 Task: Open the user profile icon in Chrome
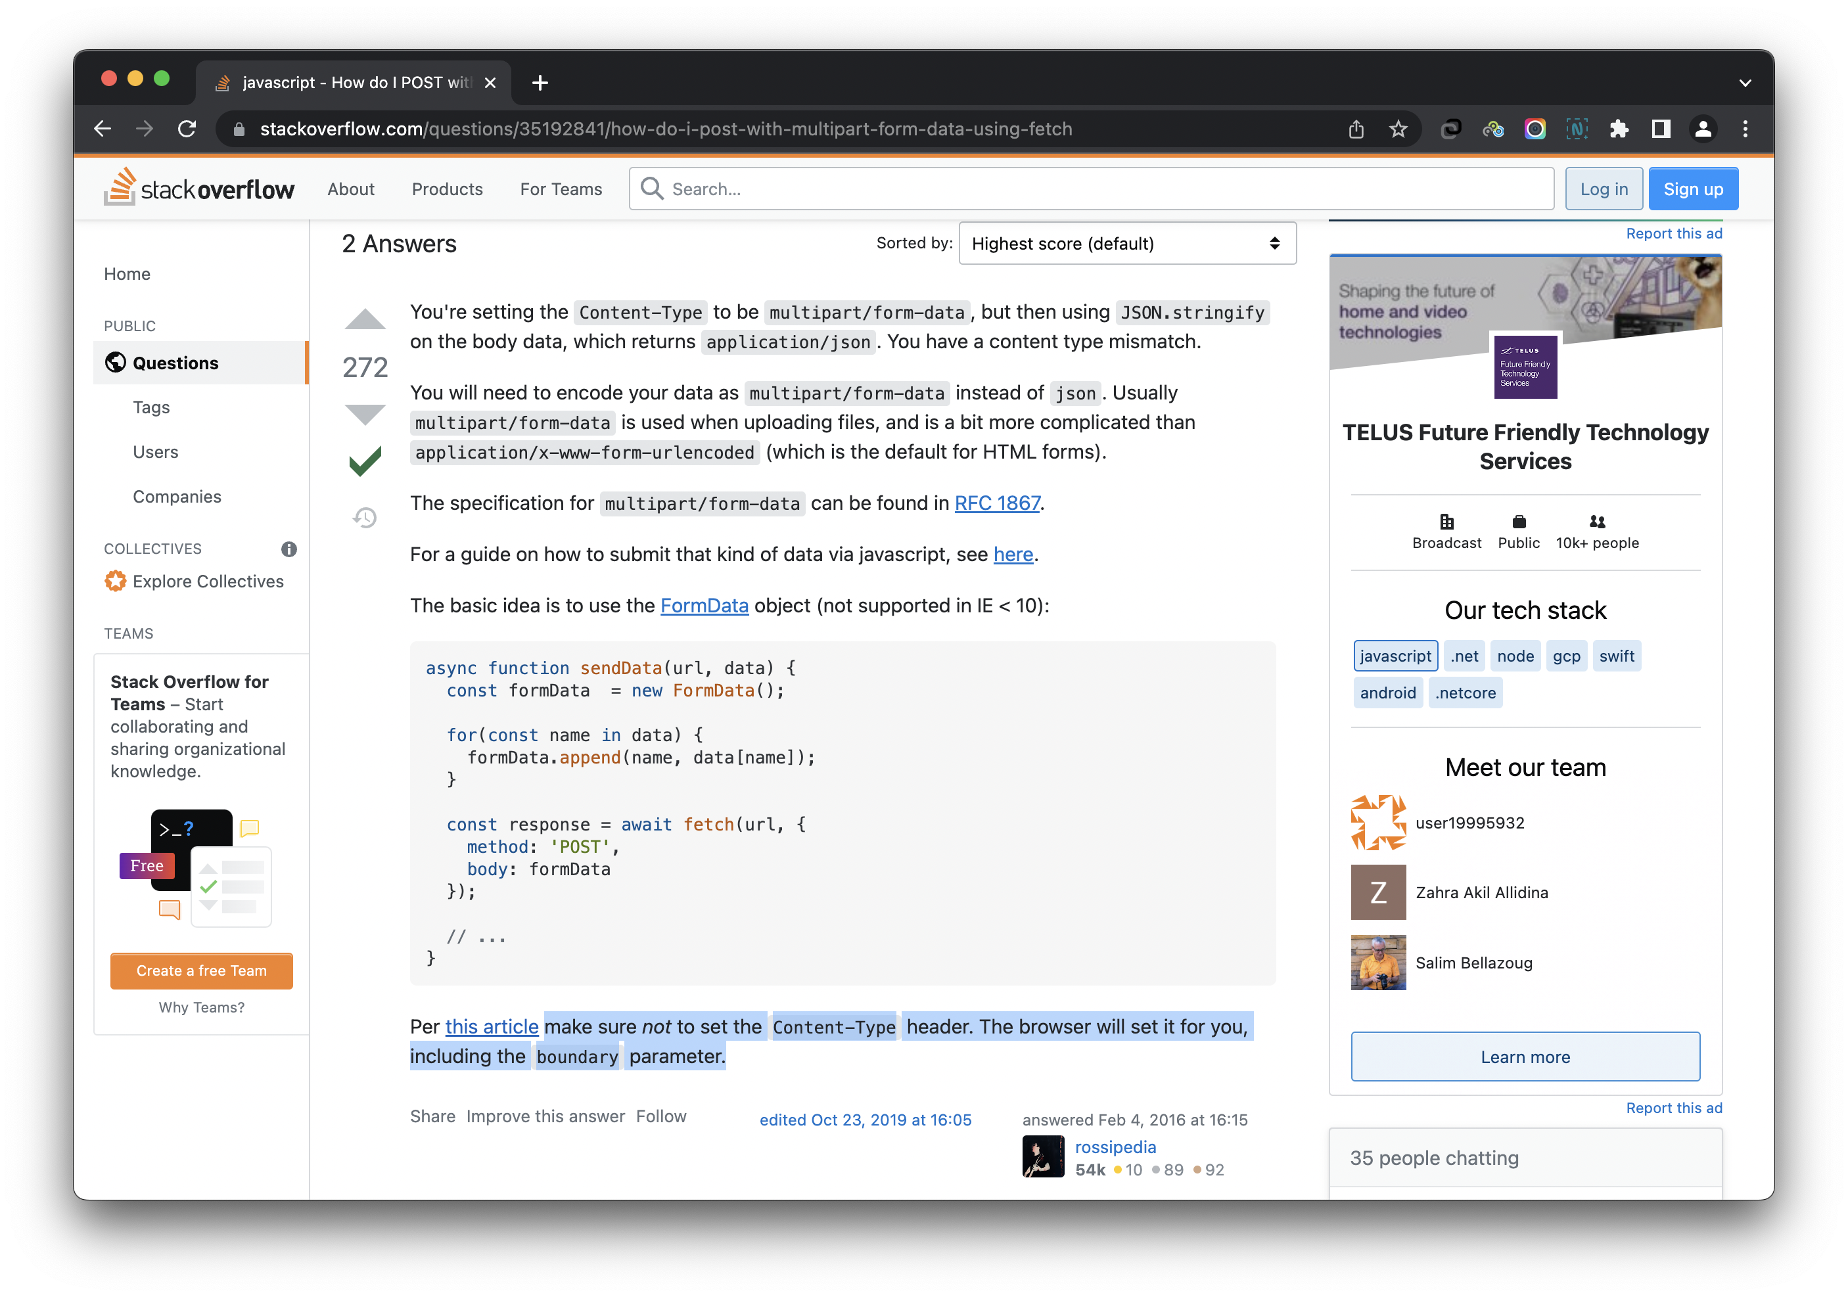click(x=1703, y=129)
